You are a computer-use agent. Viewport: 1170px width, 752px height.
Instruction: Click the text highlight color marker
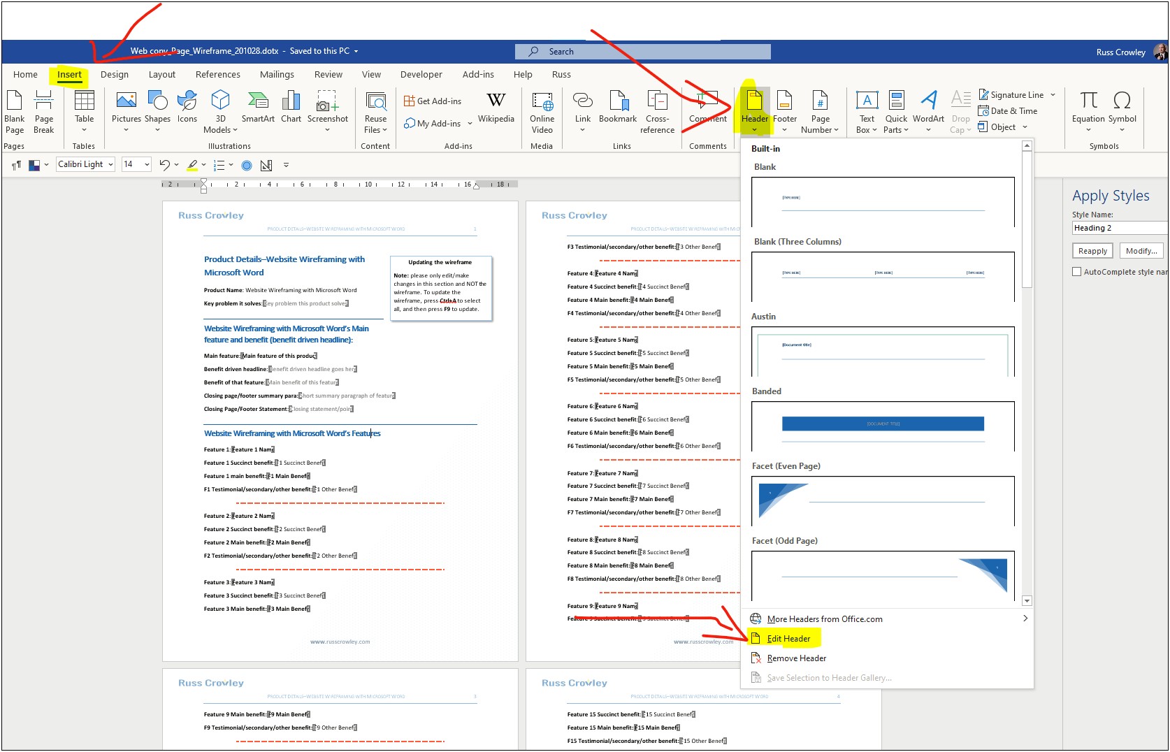[192, 165]
